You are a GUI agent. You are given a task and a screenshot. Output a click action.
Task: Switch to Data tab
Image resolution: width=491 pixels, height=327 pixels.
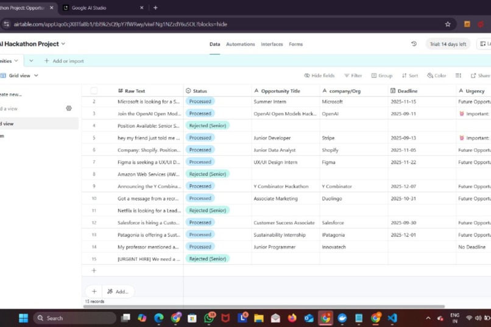(215, 44)
